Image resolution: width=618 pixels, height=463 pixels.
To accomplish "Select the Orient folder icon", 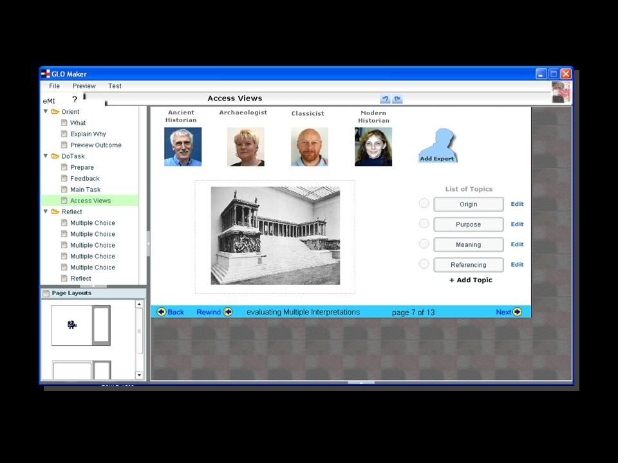I will click(55, 112).
